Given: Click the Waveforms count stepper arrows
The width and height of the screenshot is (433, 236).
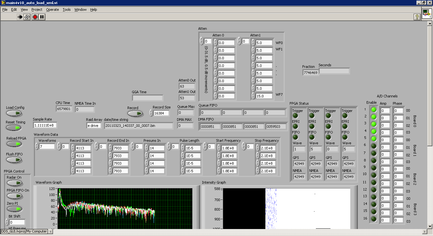Looking at the screenshot, I should [37, 147].
